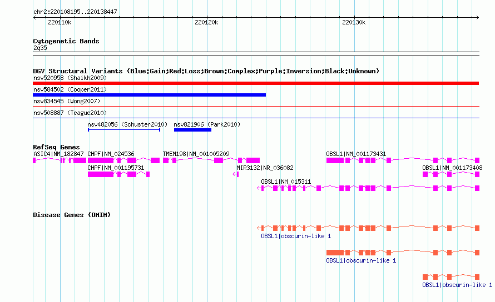Click the third OMIM OBSL1|obscurin-like 1 link
The width and height of the screenshot is (495, 302).
(457, 285)
